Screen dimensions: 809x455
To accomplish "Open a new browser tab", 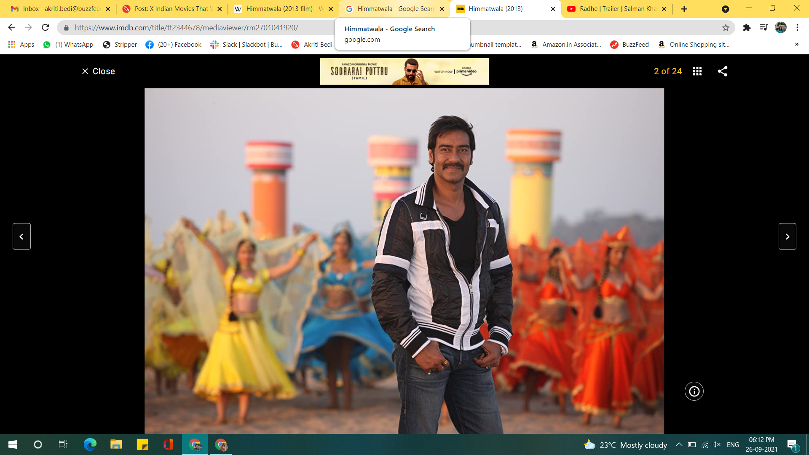I will point(684,9).
